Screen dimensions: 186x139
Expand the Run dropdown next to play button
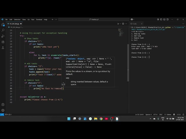(120, 24)
